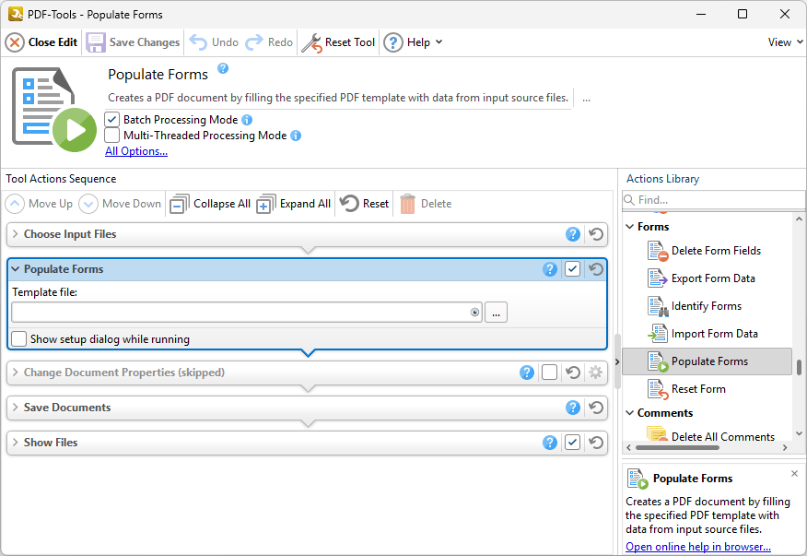Open the Help menu
Image resolution: width=807 pixels, height=556 pixels.
[x=414, y=41]
